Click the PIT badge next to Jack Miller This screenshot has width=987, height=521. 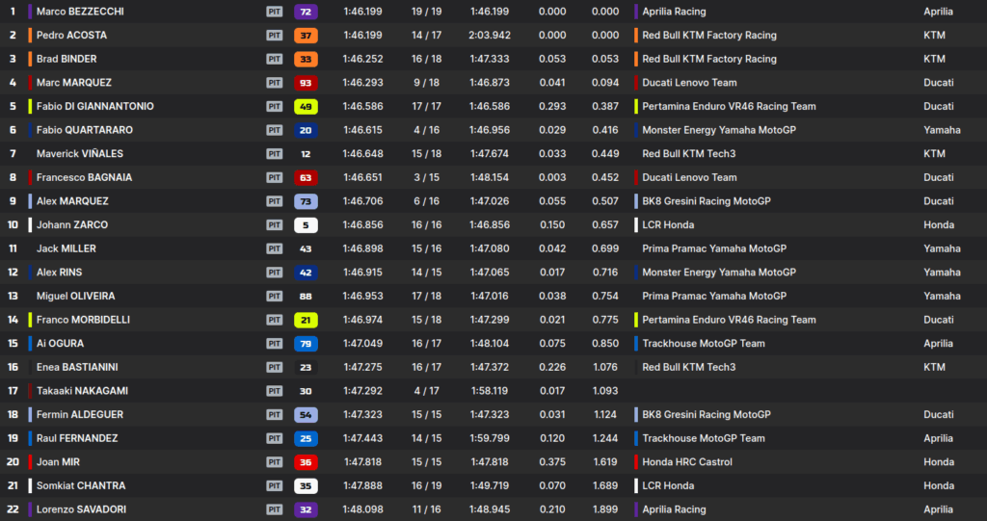[275, 248]
